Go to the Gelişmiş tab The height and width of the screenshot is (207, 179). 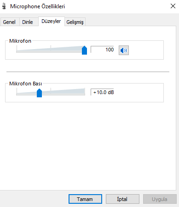75,22
